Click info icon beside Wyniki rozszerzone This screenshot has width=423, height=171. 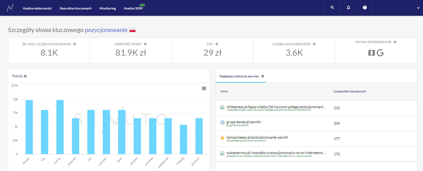[395, 42]
